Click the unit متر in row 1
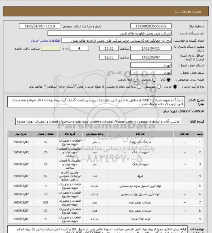Screen dimensions: 212x233 [95, 142]
